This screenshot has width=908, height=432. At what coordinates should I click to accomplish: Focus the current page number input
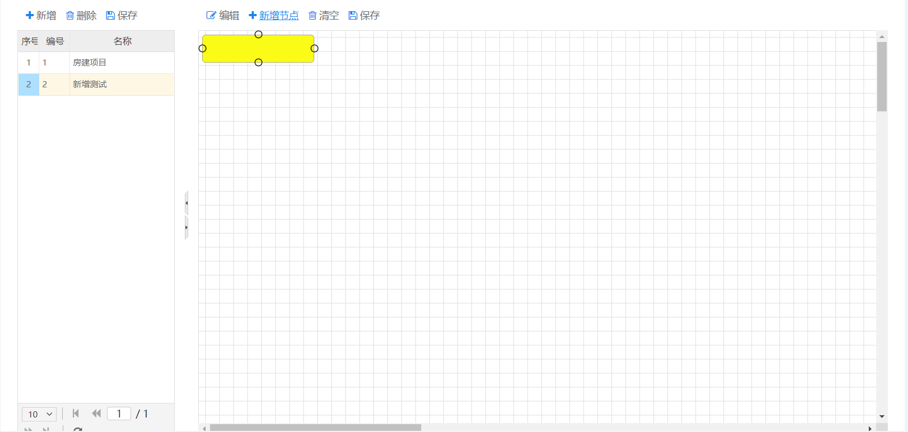(119, 414)
